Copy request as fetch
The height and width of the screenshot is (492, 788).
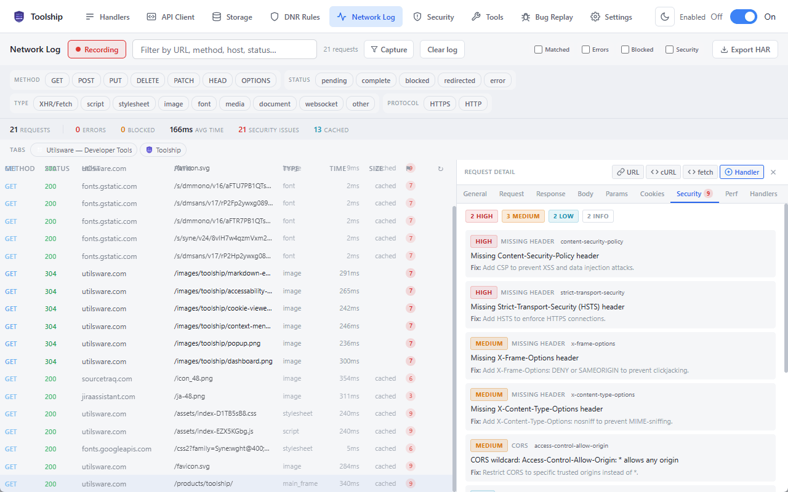coord(700,172)
